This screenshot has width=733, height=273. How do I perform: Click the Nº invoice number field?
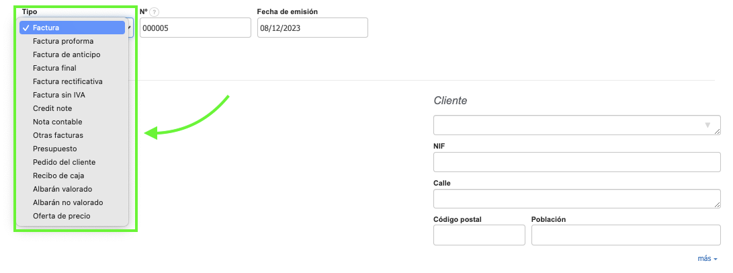pos(195,28)
